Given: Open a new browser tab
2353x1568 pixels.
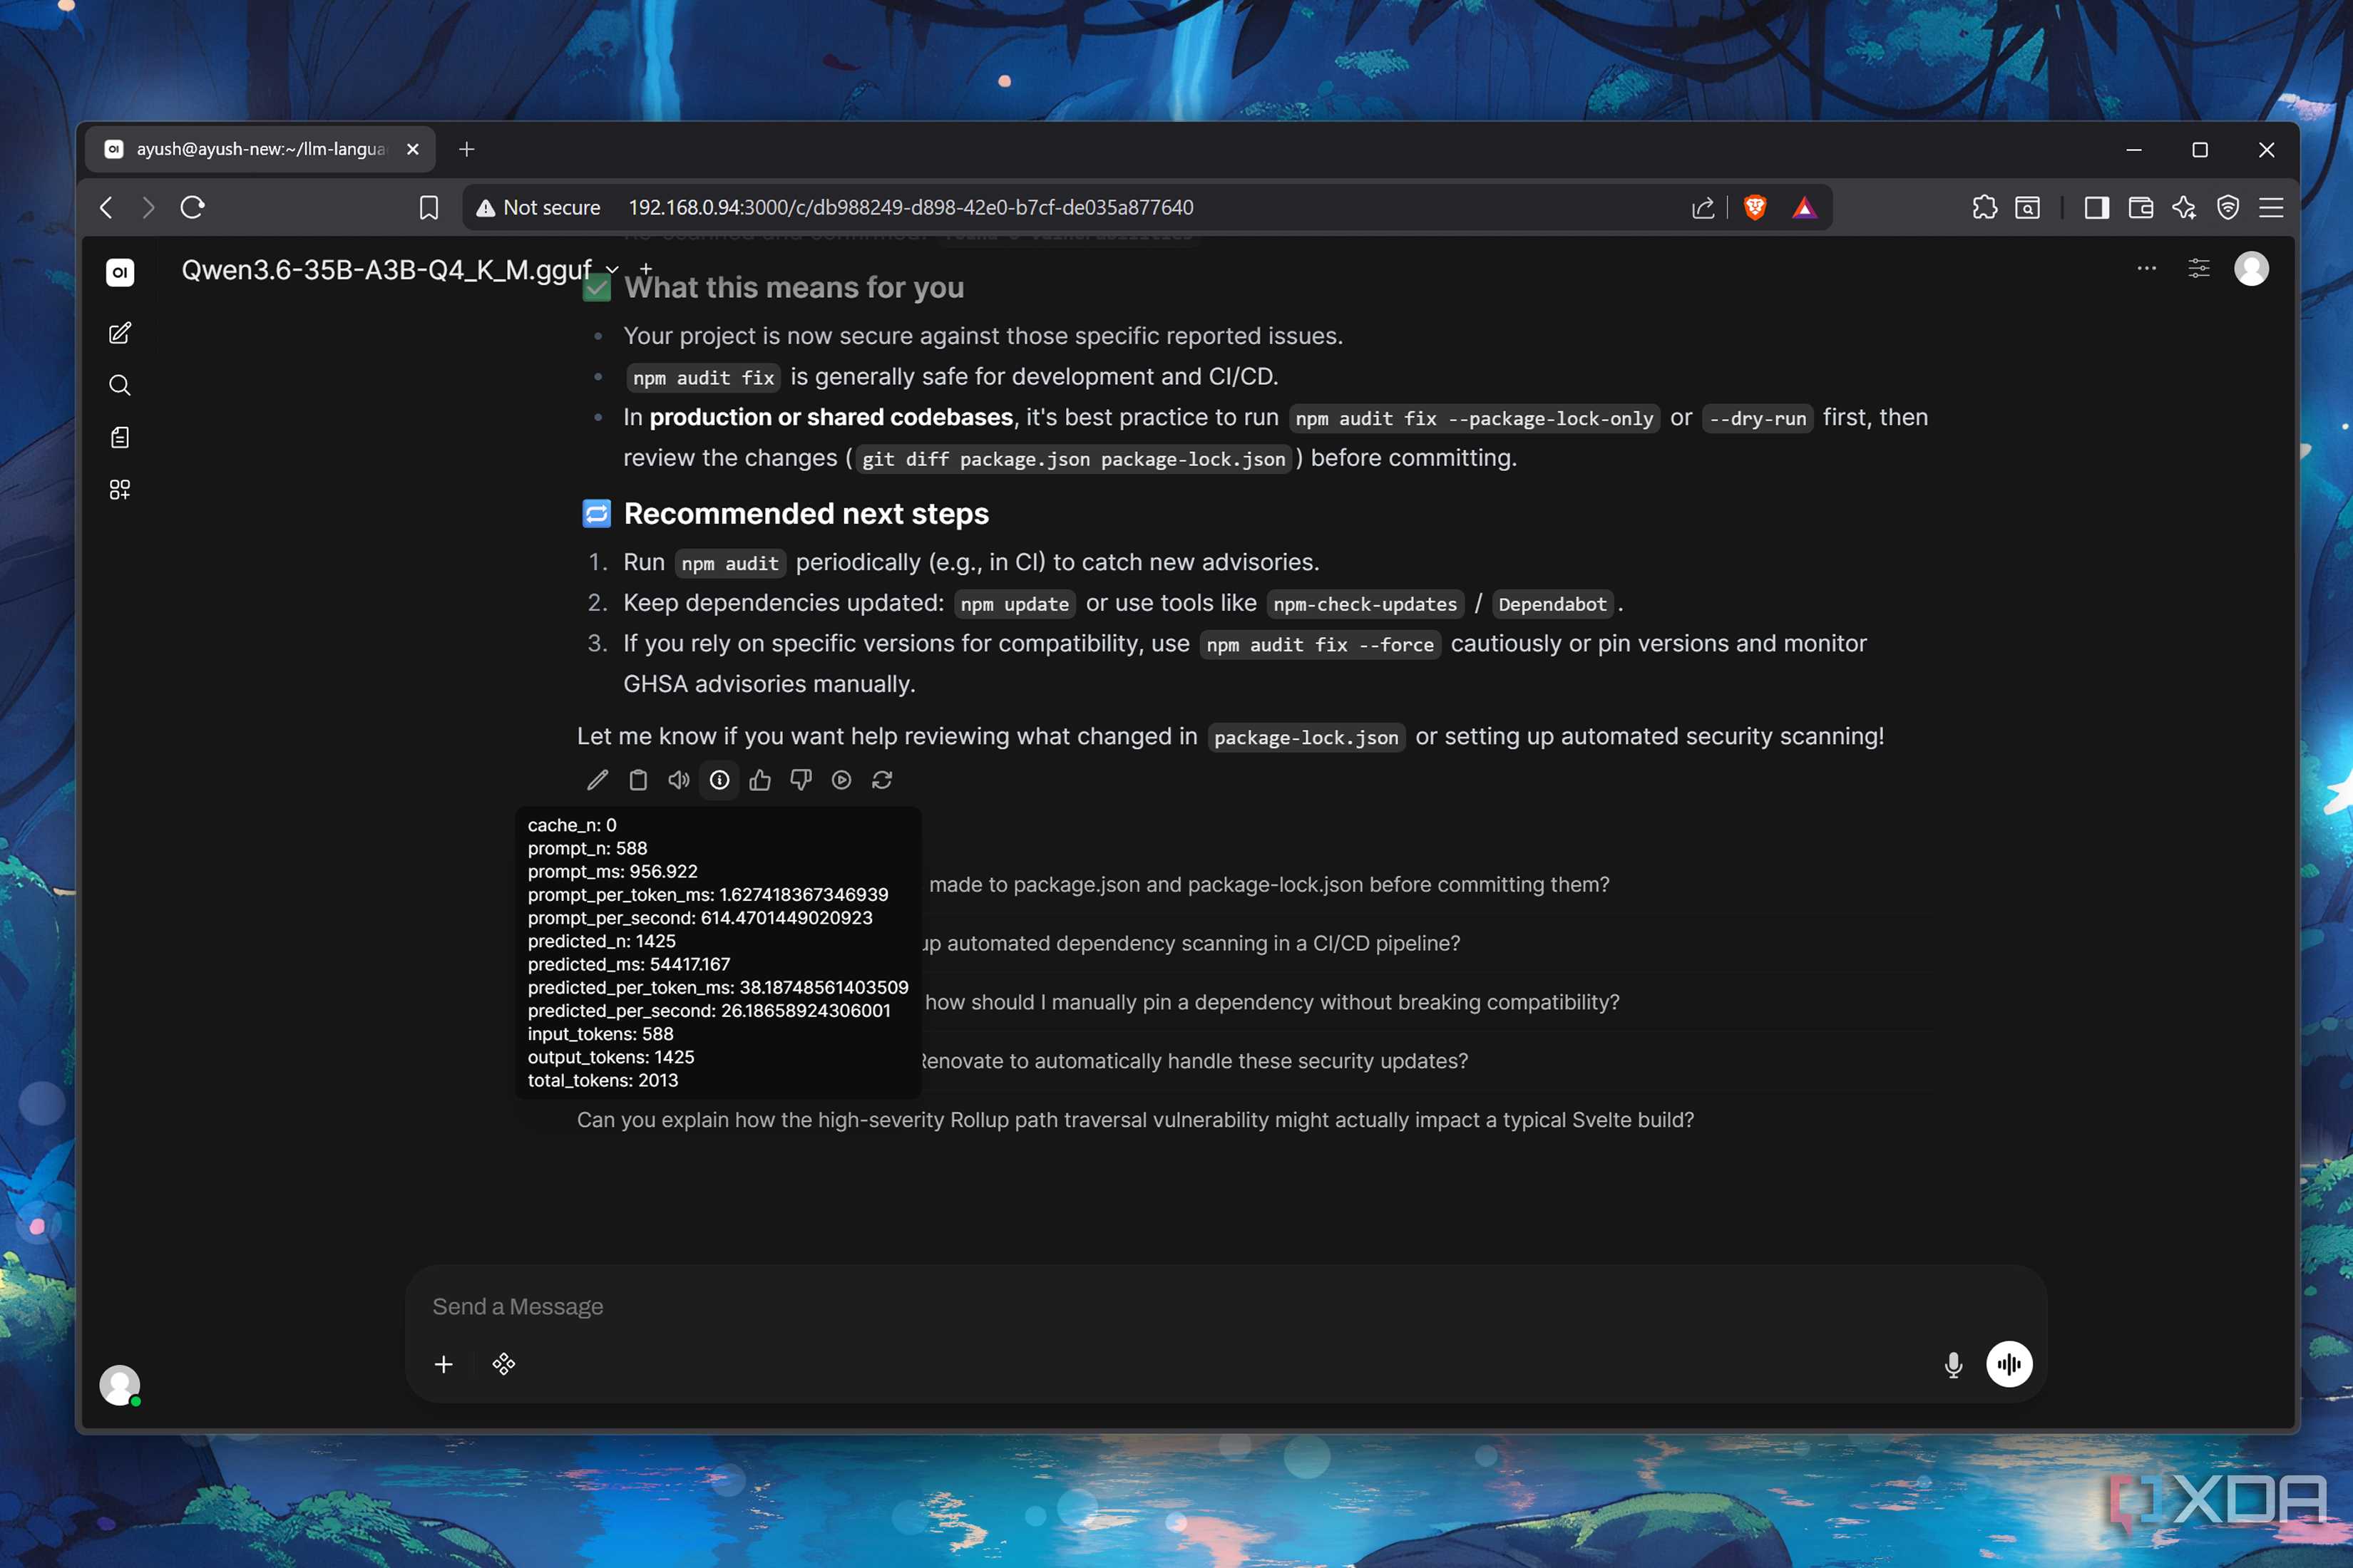Looking at the screenshot, I should click(466, 149).
